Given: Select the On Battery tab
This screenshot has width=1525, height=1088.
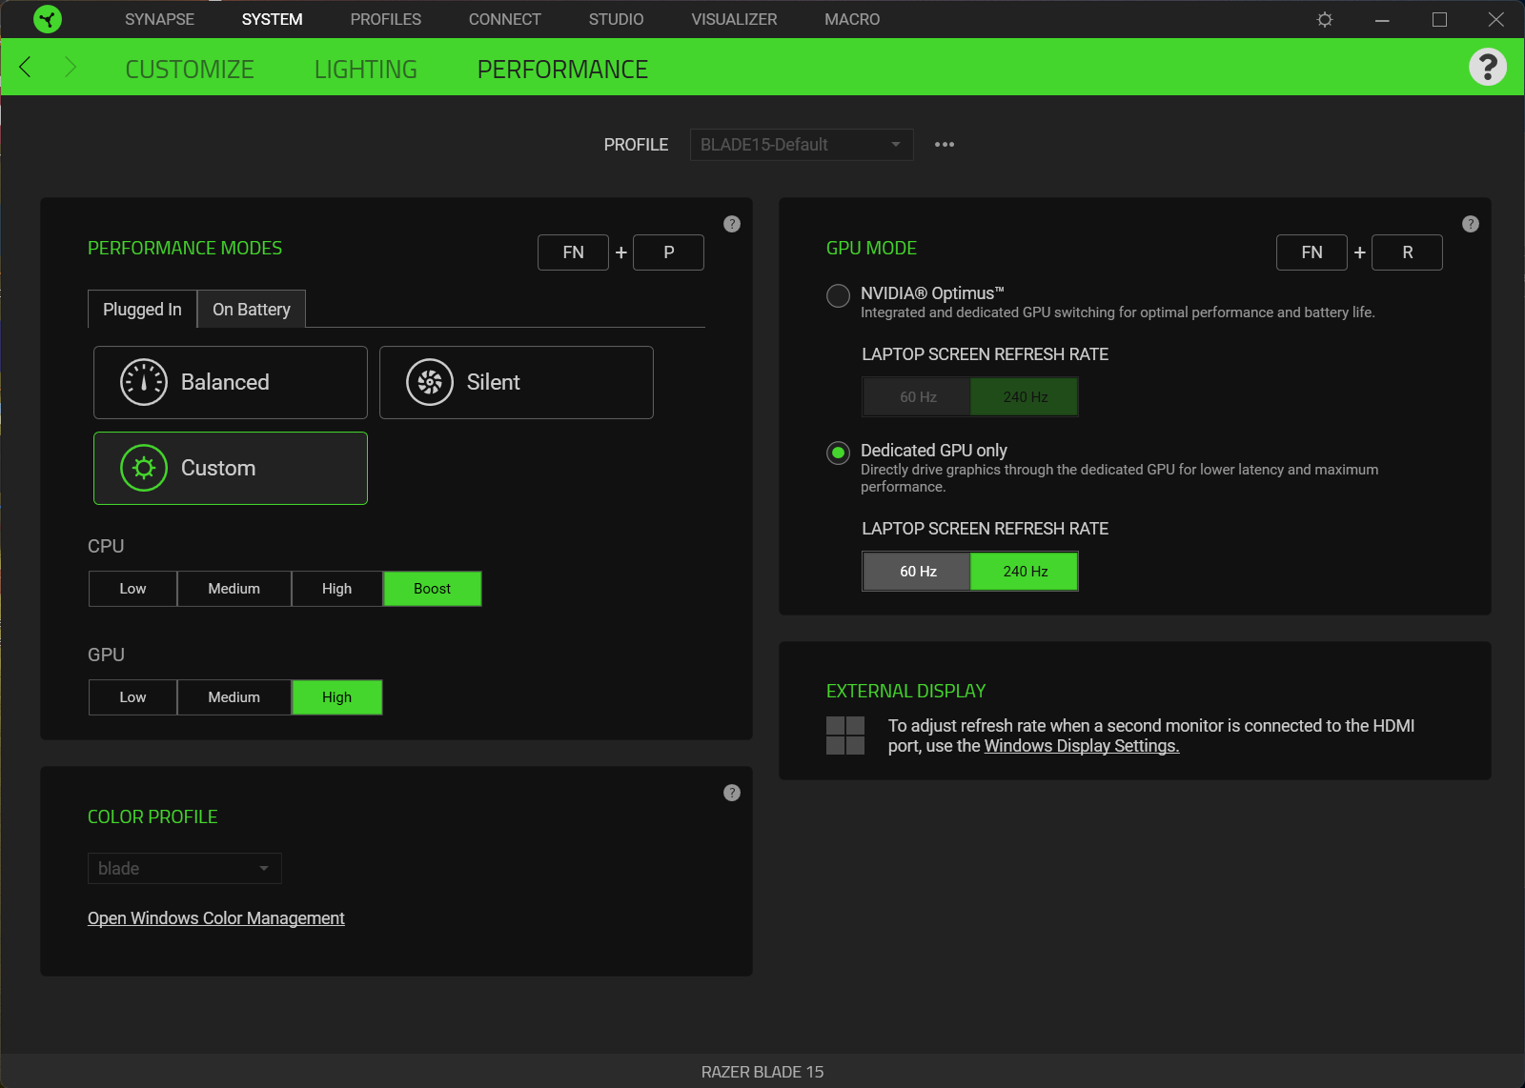Looking at the screenshot, I should pos(252,309).
